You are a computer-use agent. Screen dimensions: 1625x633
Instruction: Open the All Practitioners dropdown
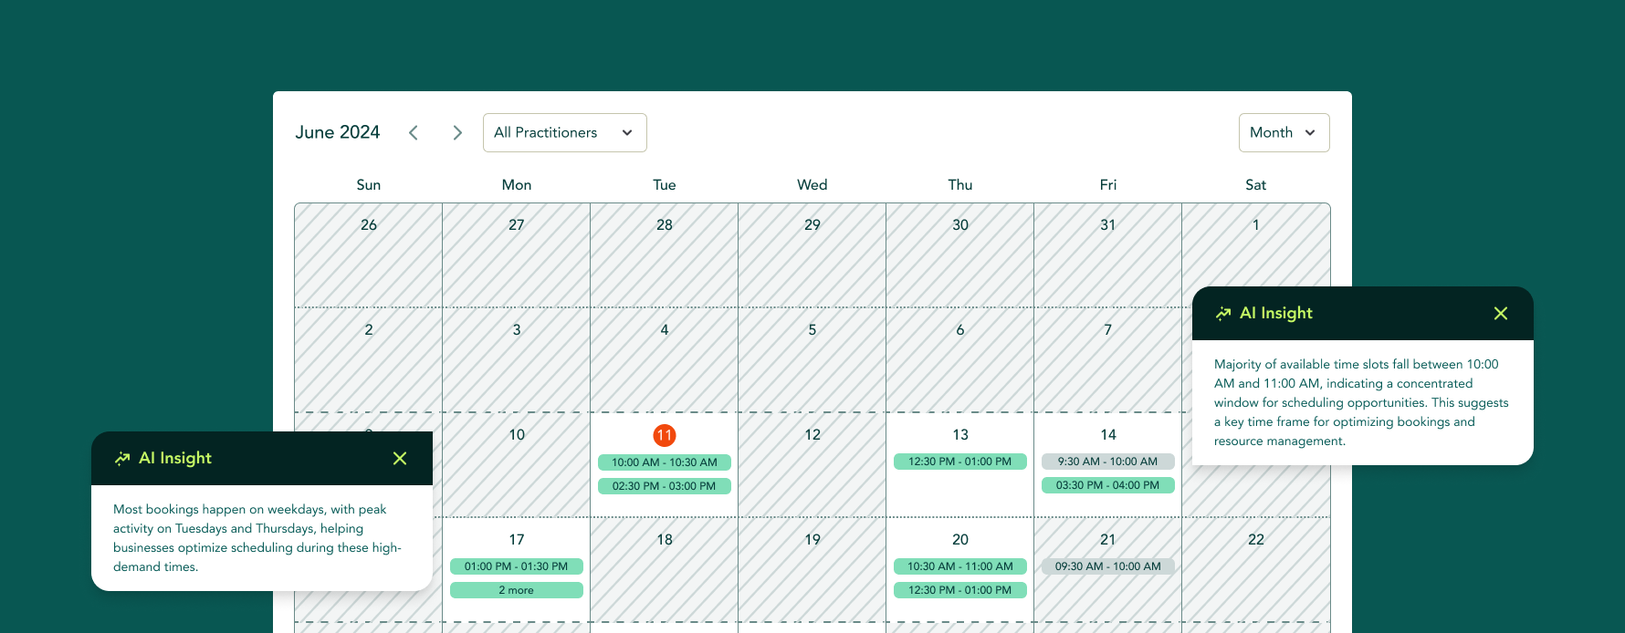(564, 133)
